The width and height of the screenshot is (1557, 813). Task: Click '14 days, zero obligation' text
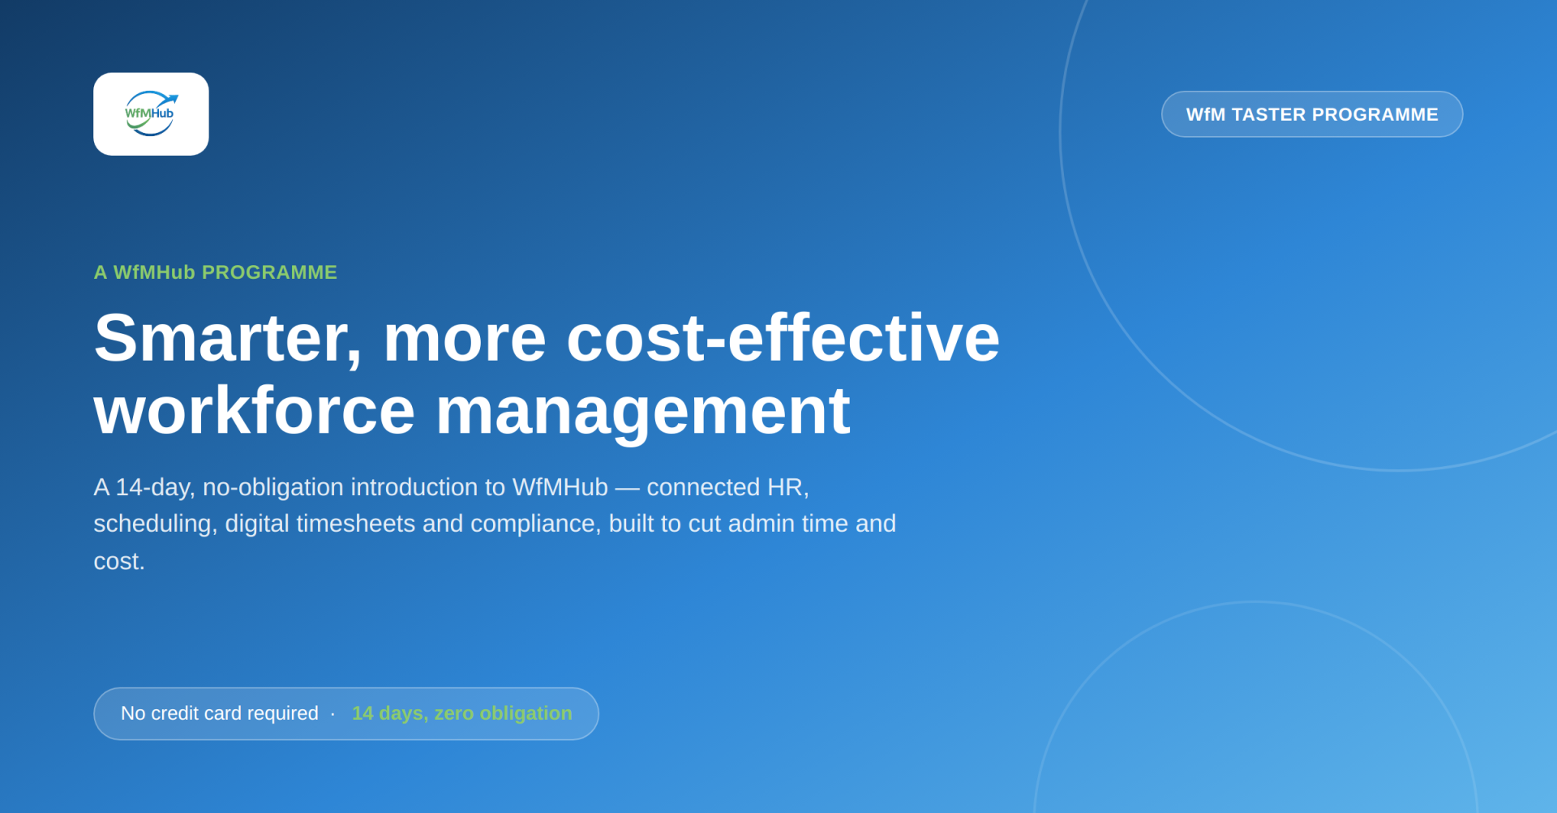(461, 713)
